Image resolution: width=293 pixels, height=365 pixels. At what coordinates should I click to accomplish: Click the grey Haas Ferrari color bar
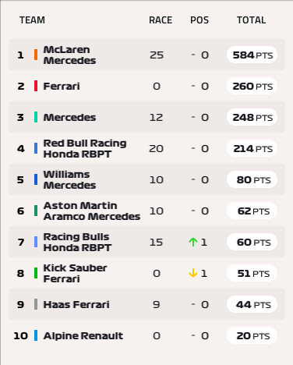[36, 304]
